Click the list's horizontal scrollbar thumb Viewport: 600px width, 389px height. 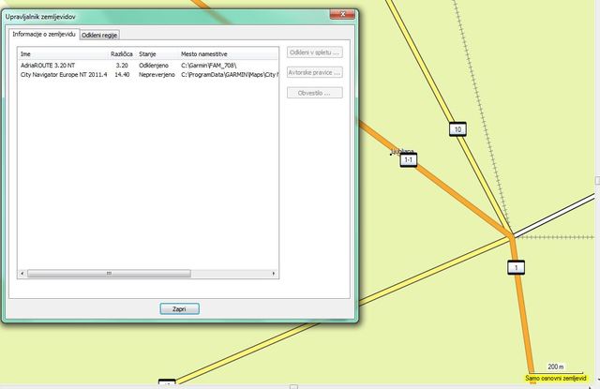click(x=109, y=273)
